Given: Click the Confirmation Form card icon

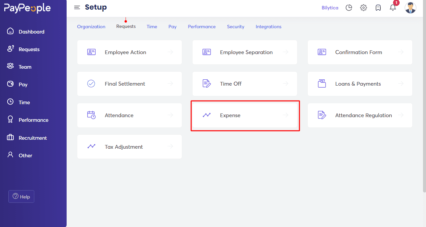Looking at the screenshot, I should [x=322, y=52].
